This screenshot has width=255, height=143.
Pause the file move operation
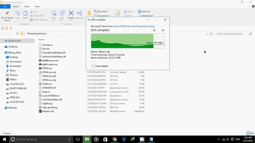[154, 30]
